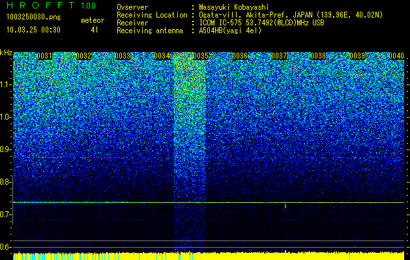Click observer name Masayuki Kobayashi
This screenshot has width=410, height=260.
(234, 7)
